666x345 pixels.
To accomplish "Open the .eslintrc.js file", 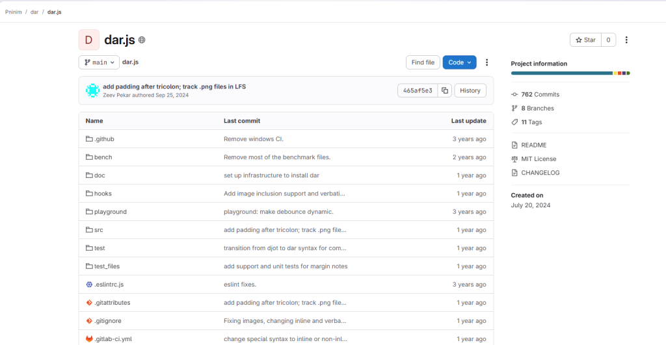I will coord(109,285).
